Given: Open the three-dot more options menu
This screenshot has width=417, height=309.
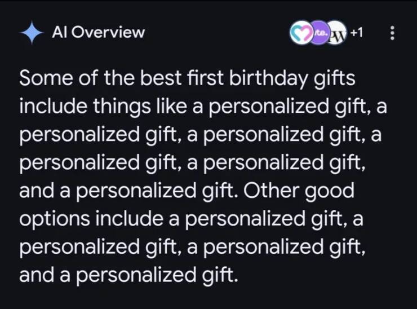Looking at the screenshot, I should click(393, 34).
